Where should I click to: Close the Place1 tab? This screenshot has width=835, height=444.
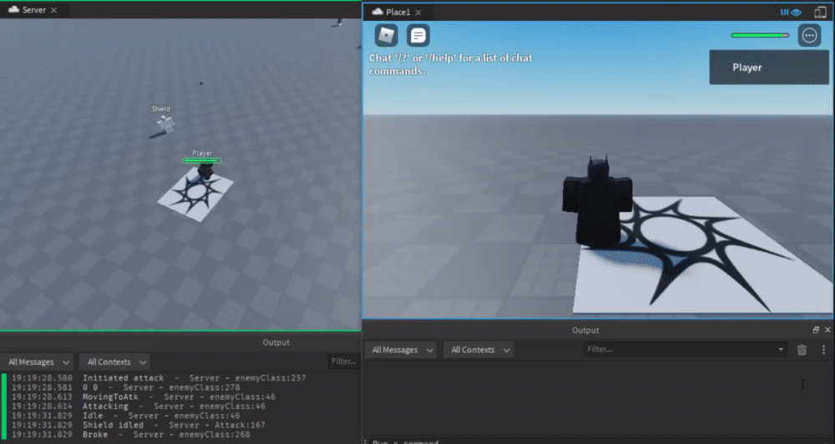pyautogui.click(x=418, y=13)
